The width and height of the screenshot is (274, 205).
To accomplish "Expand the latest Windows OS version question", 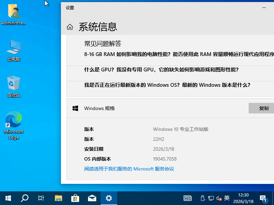I will tap(154, 85).
